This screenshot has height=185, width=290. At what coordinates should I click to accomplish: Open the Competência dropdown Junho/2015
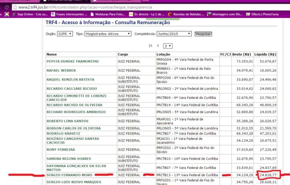point(174,34)
